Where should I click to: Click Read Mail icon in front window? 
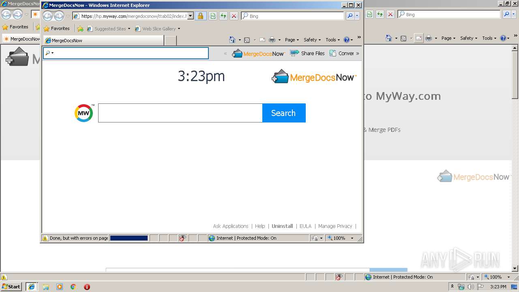pyautogui.click(x=262, y=40)
